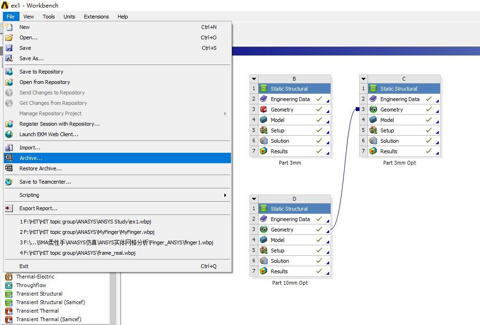Open the dropdown arrow of system B
This screenshot has width=480, height=325.
(x=254, y=79)
